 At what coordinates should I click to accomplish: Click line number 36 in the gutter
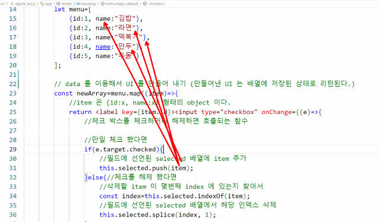click(x=13, y=215)
